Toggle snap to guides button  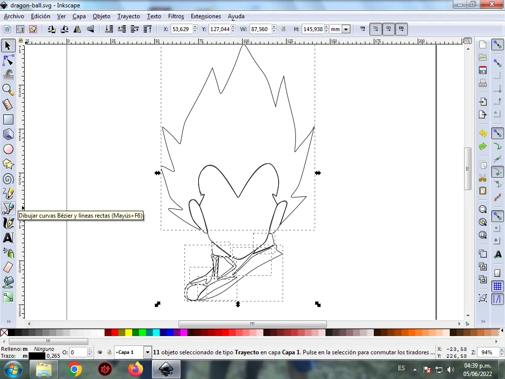498,299
